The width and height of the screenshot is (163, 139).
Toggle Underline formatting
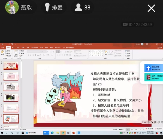(x=33, y=55)
